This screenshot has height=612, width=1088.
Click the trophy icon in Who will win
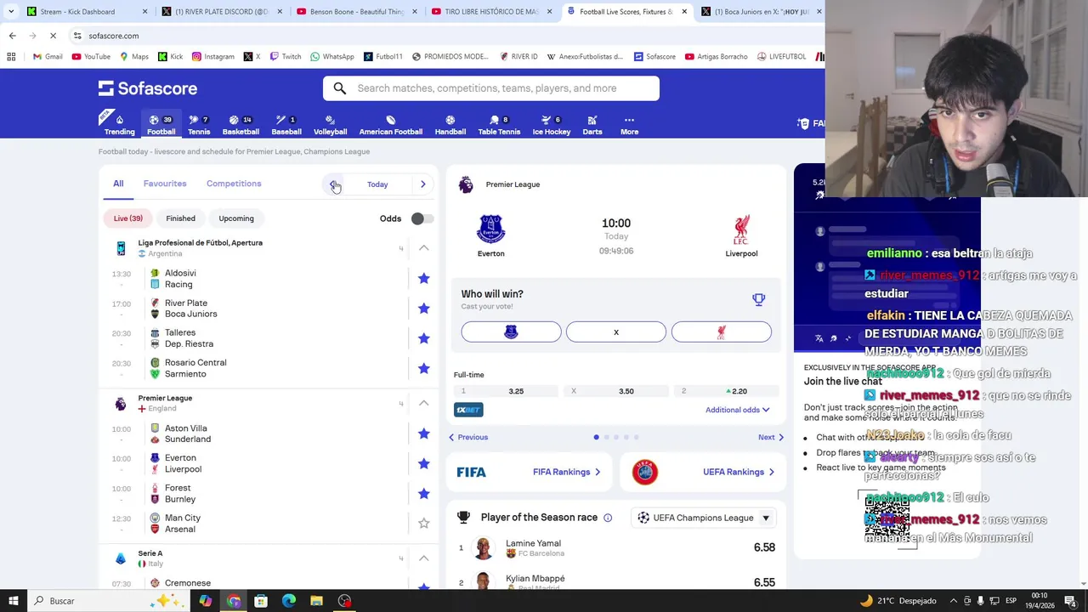[x=758, y=299]
